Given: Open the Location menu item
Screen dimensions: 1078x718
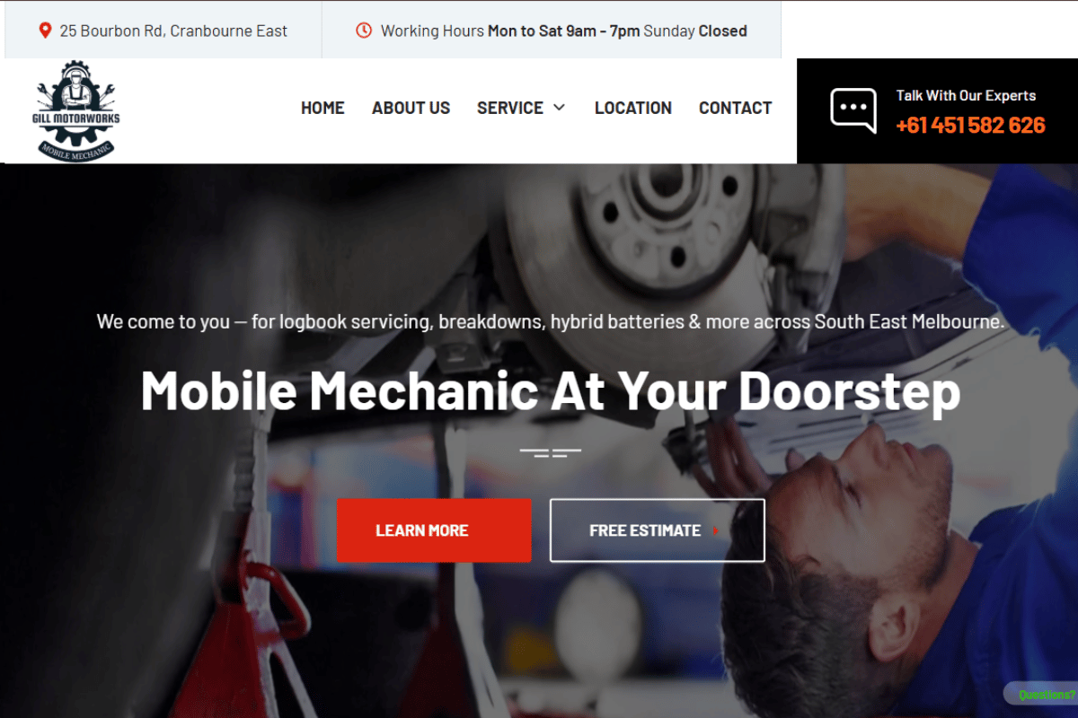Looking at the screenshot, I should click(x=633, y=108).
